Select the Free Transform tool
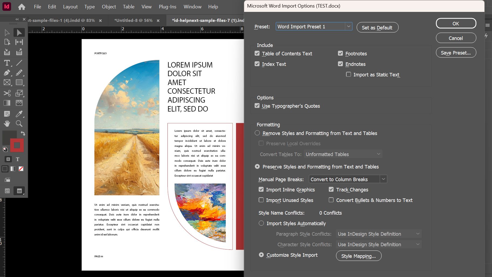492x277 pixels. 19,93
